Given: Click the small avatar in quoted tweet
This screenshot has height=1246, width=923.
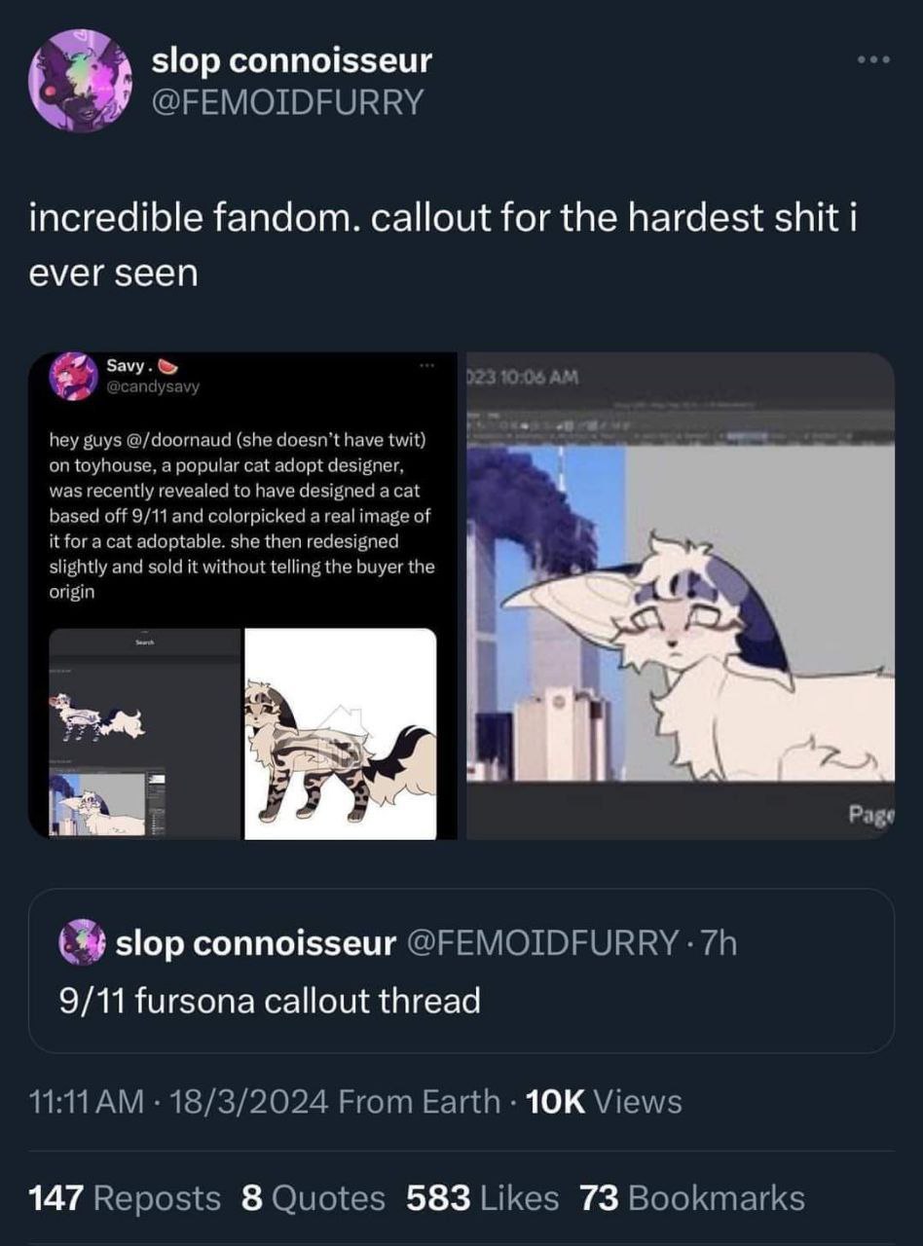Looking at the screenshot, I should click(81, 942).
